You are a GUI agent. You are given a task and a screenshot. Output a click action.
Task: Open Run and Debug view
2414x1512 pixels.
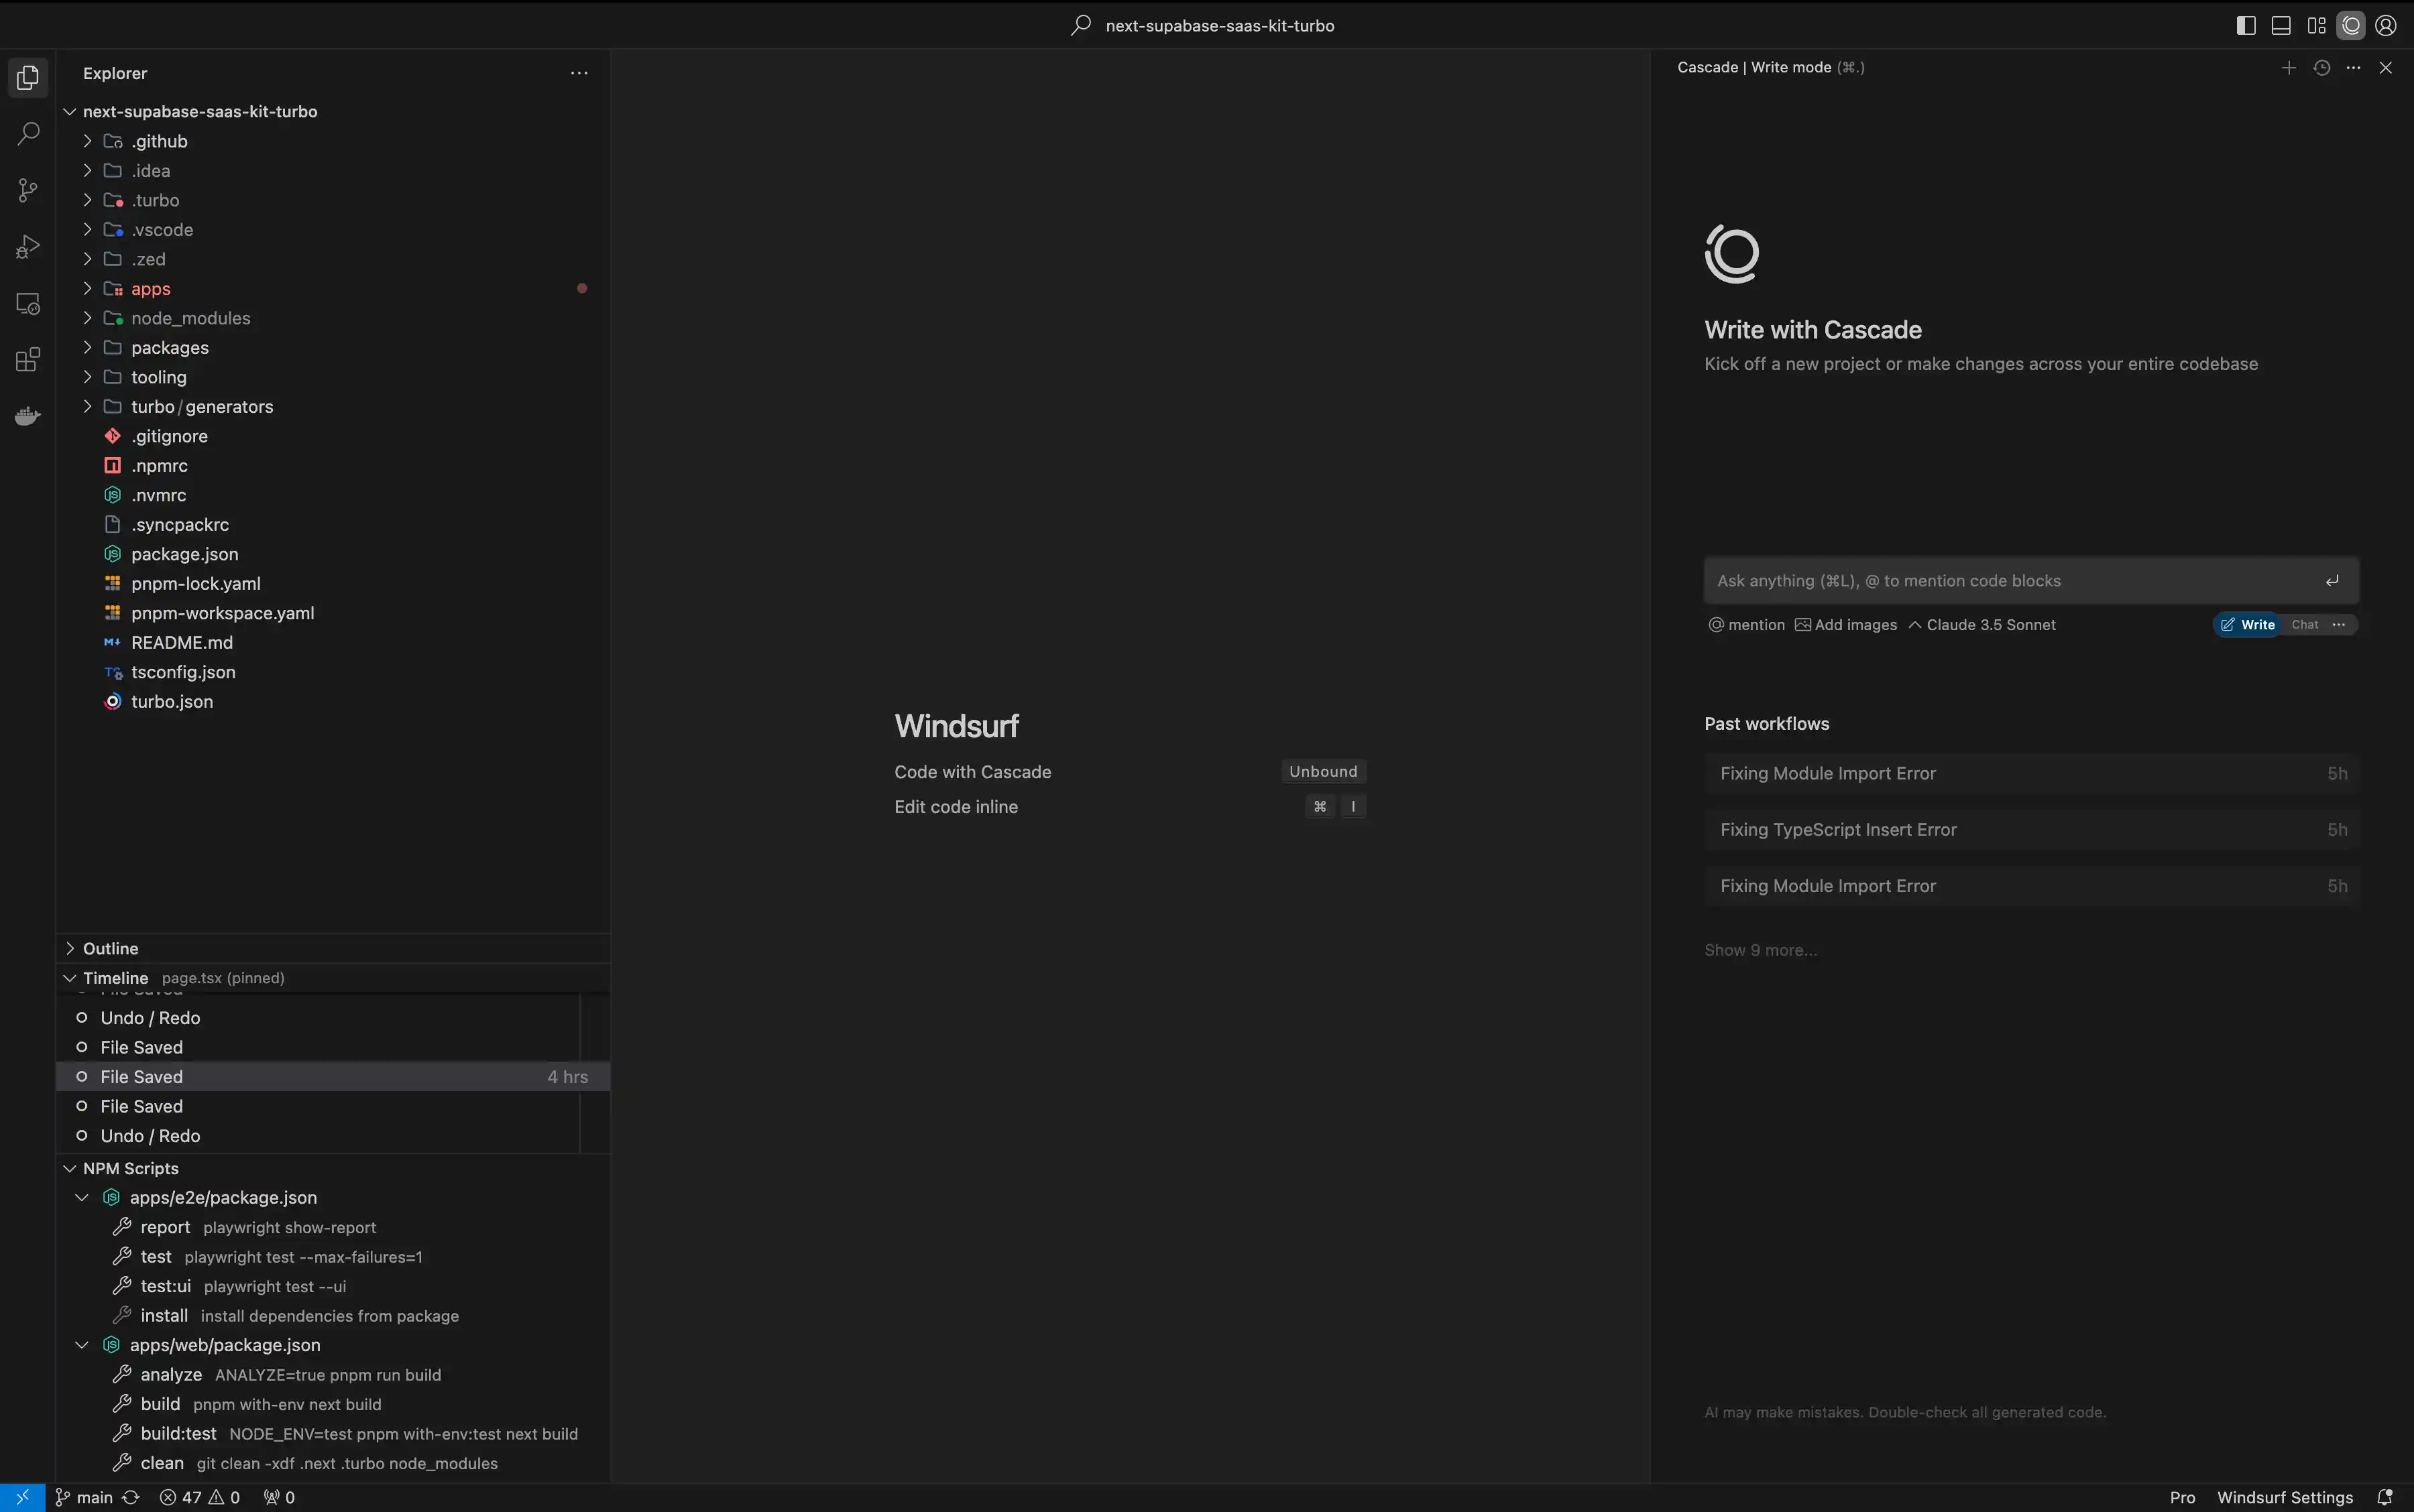pos(28,246)
